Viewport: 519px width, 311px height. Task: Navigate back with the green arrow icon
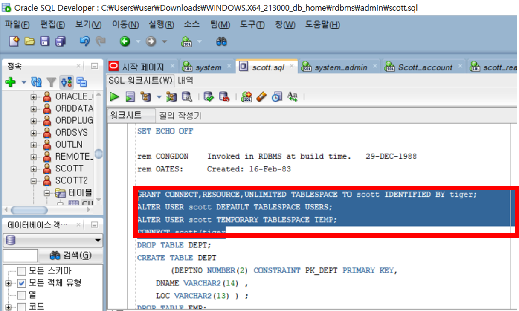(125, 41)
